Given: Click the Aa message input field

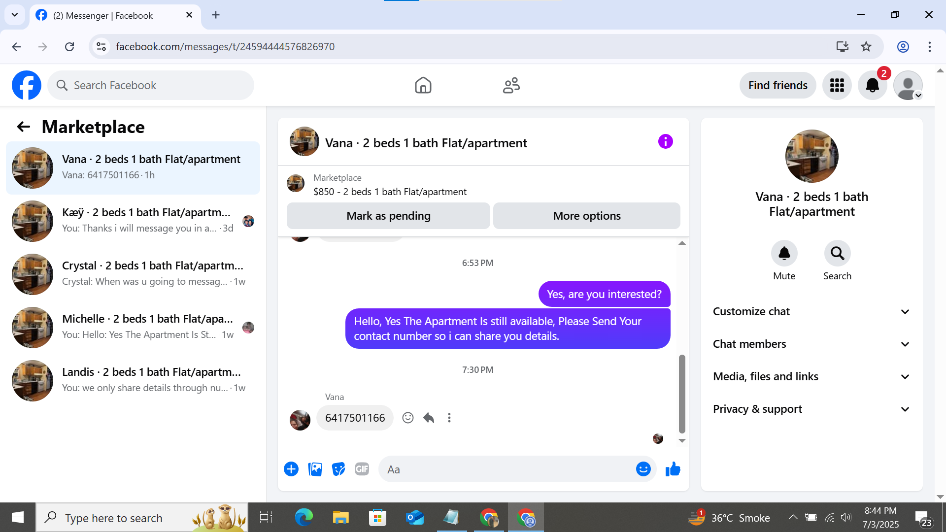Looking at the screenshot, I should [507, 469].
